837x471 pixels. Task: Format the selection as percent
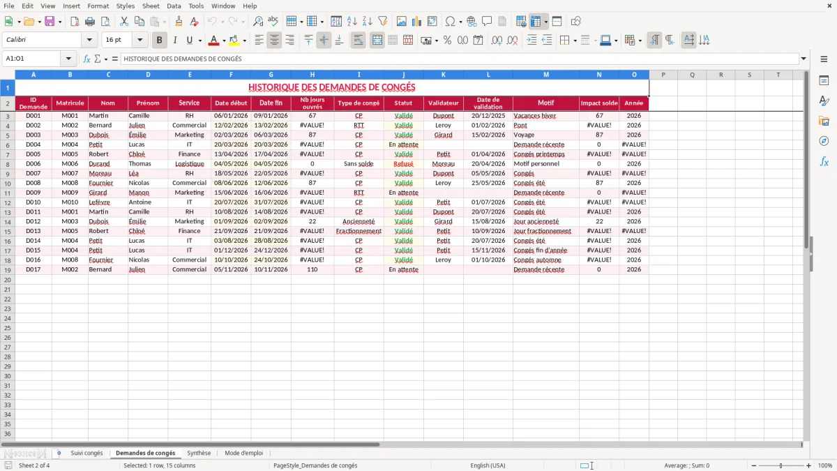click(447, 40)
